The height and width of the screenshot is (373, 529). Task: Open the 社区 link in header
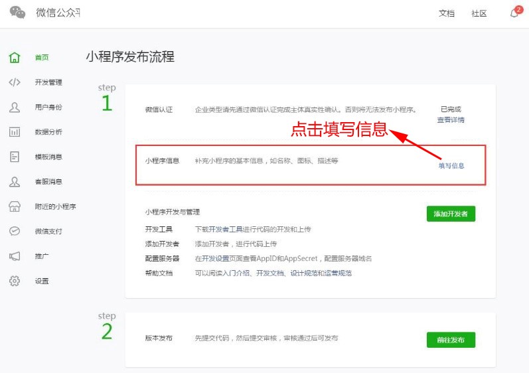pos(479,13)
